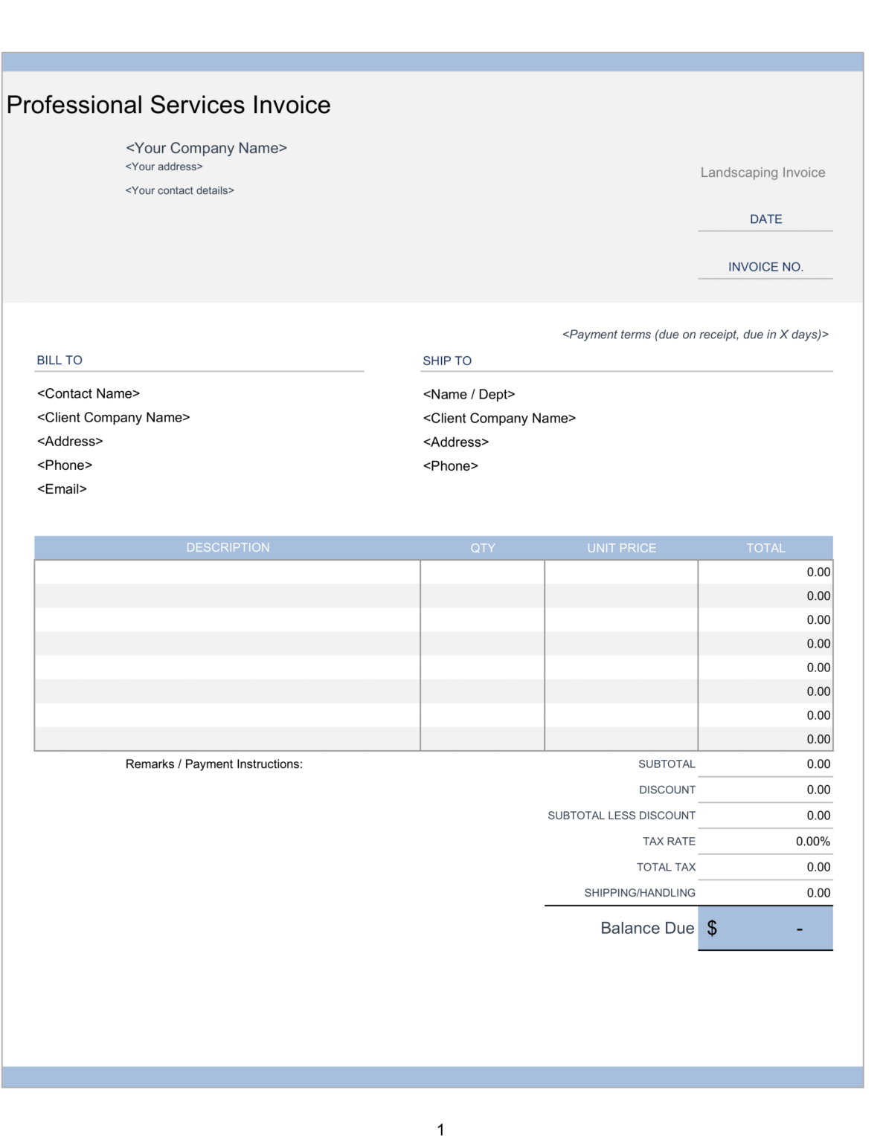The height and width of the screenshot is (1142, 883).
Task: Click the <Email> field under BILL TO
Action: (62, 488)
